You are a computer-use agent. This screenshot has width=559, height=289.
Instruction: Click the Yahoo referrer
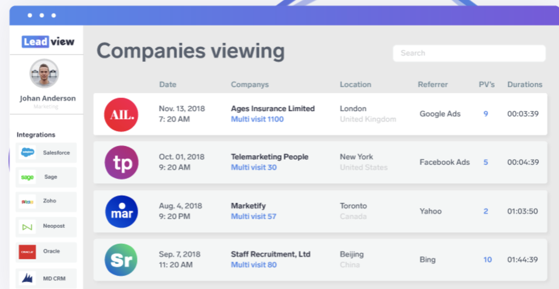430,211
